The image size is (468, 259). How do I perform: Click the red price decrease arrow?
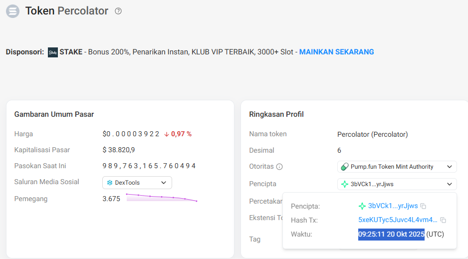[167, 134]
